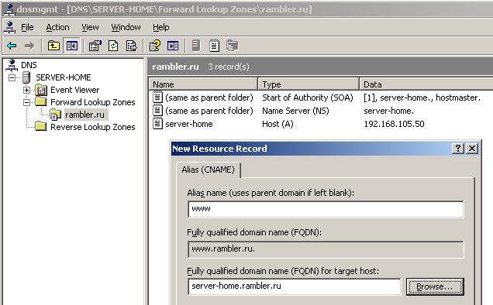Collapse the SERVER-HOME tree node
This screenshot has width=493, height=305.
coord(12,77)
